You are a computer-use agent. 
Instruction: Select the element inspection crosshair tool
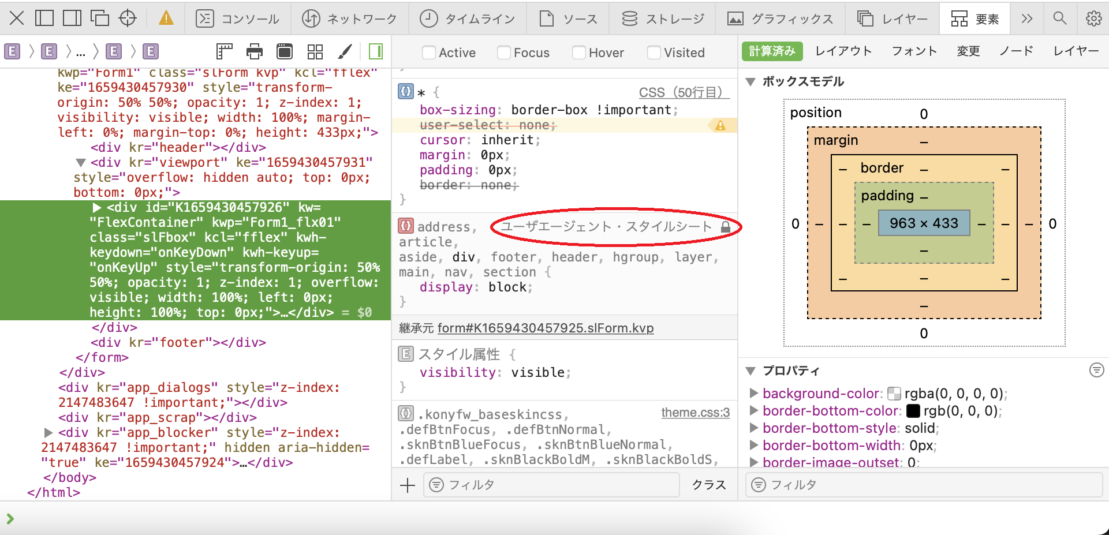(128, 18)
